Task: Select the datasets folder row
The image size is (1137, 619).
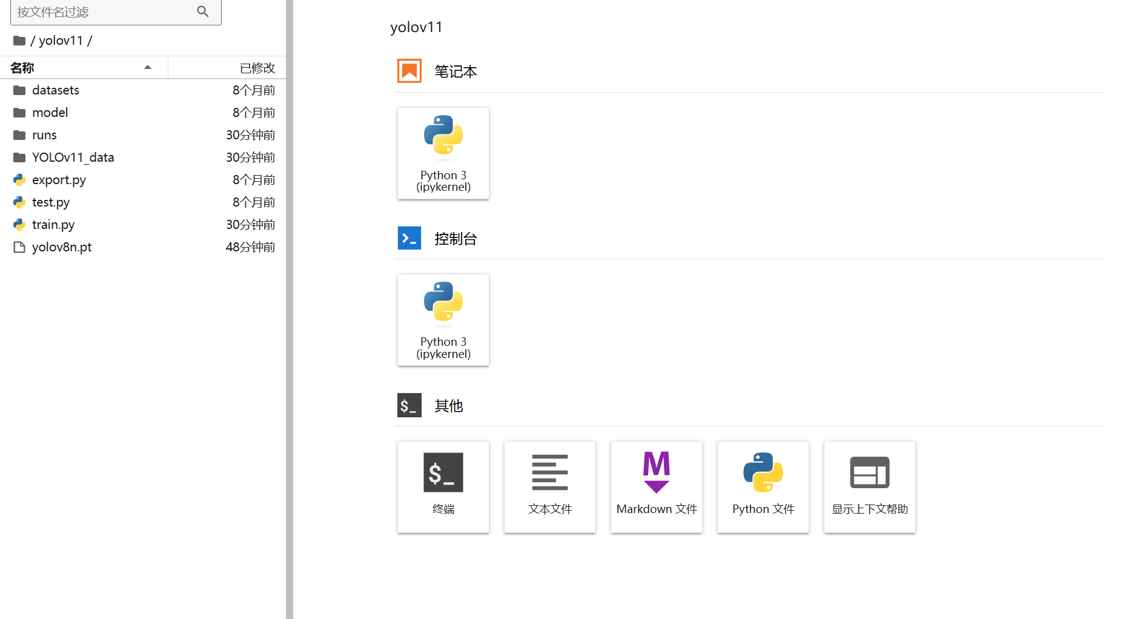Action: click(143, 90)
